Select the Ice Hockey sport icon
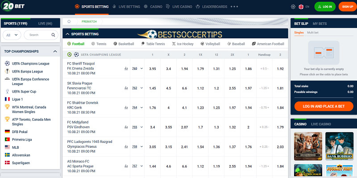The height and width of the screenshot is (178, 357). [174, 44]
